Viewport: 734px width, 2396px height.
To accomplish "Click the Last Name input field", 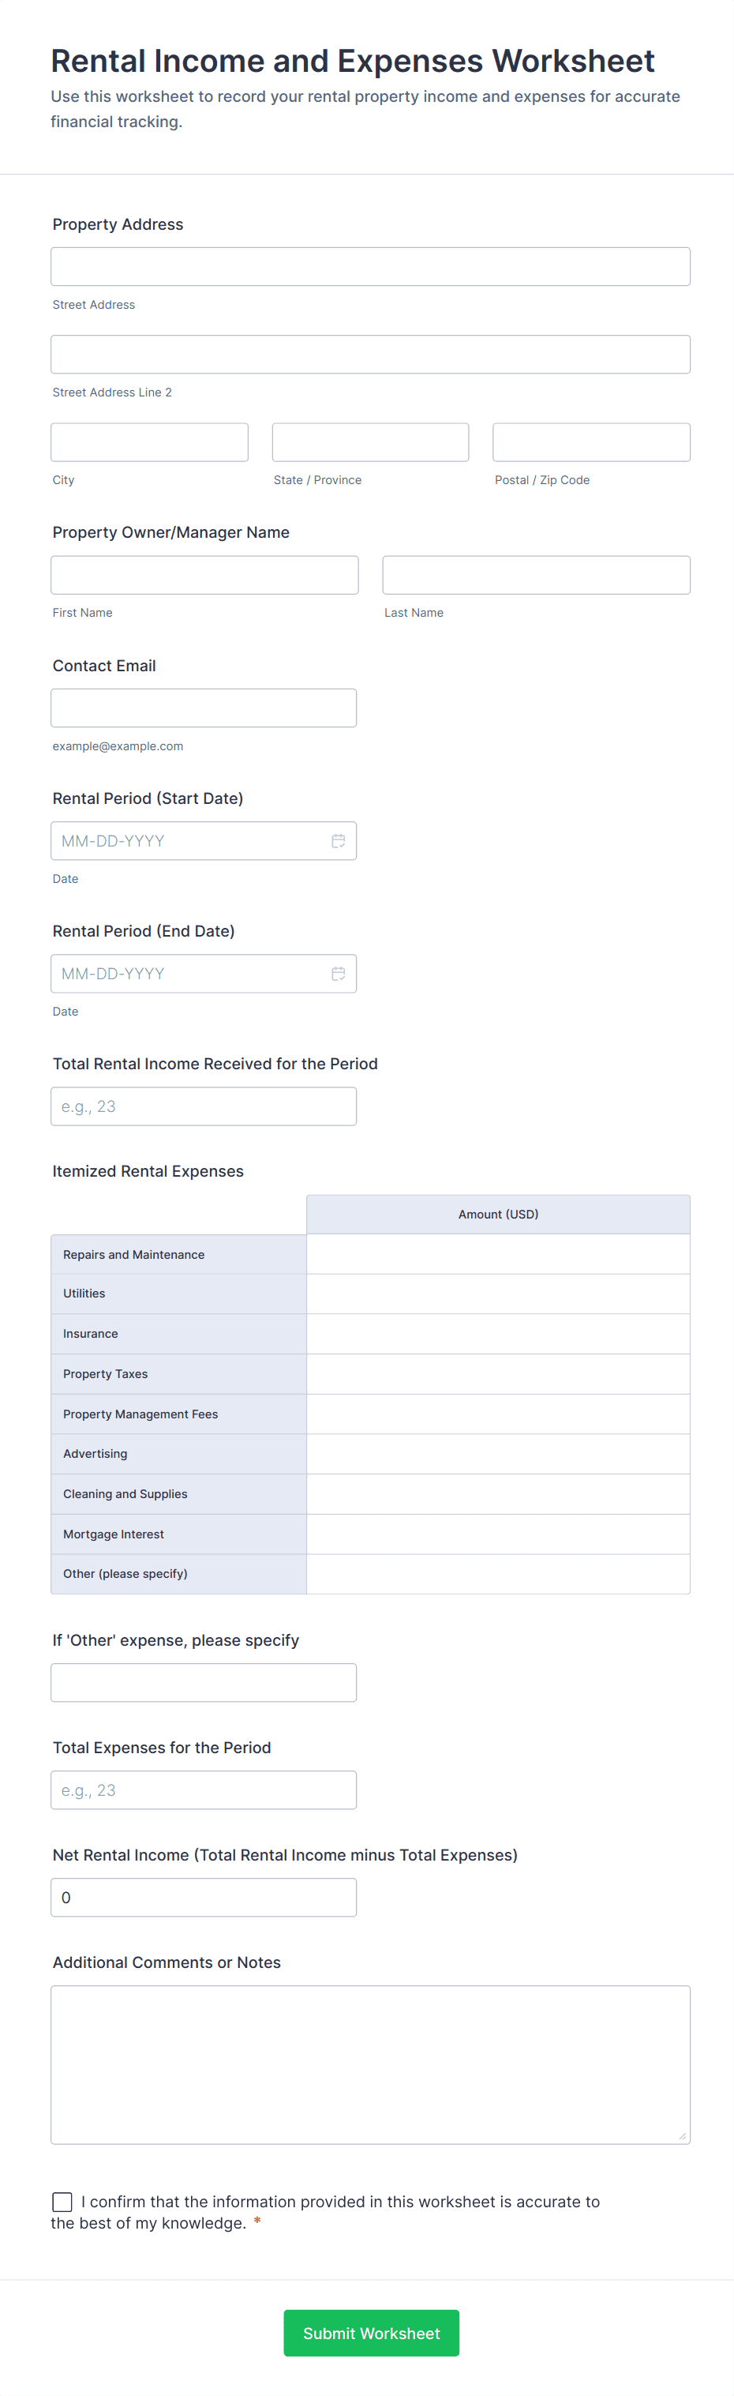I will 535,574.
